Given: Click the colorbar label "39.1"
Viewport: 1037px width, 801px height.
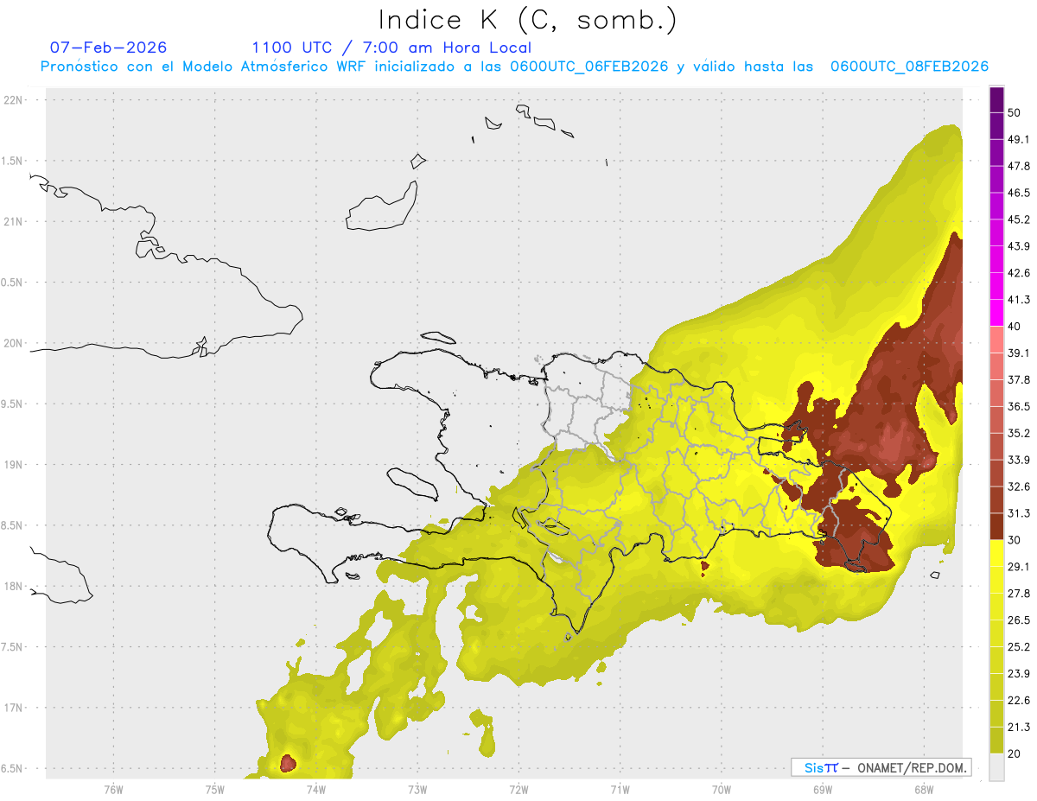Looking at the screenshot, I should coord(1019,353).
